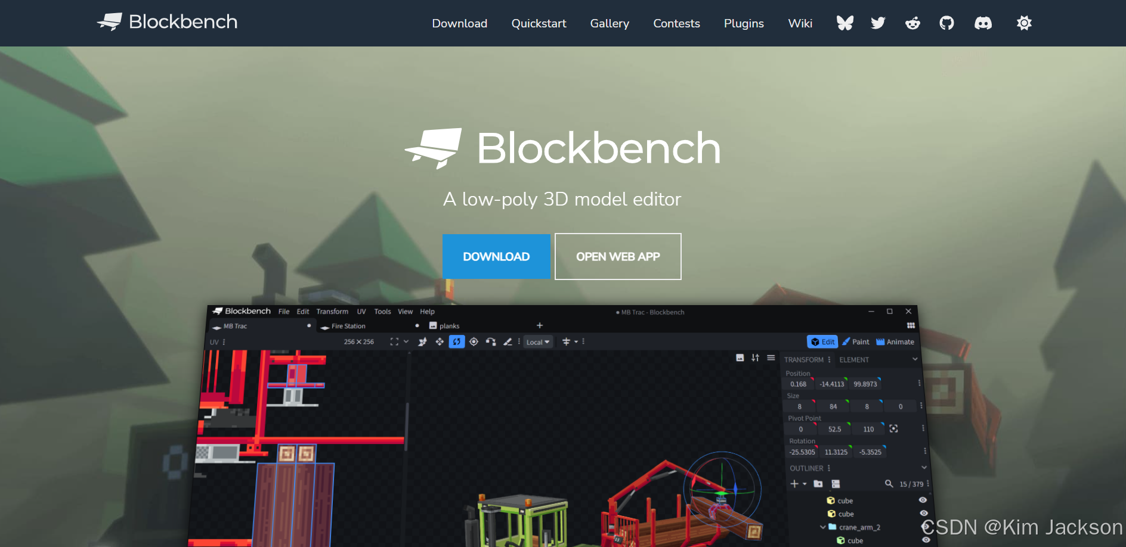Open the View menu
The image size is (1126, 547).
point(406,312)
